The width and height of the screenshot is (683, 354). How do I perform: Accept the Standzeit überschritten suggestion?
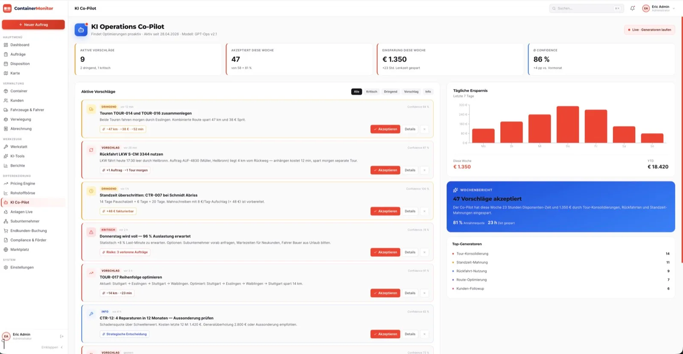pyautogui.click(x=385, y=211)
